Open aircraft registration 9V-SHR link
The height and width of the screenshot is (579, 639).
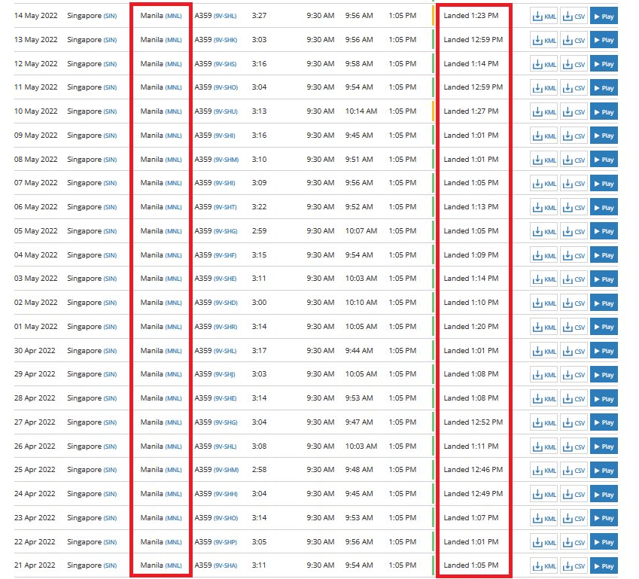point(225,327)
